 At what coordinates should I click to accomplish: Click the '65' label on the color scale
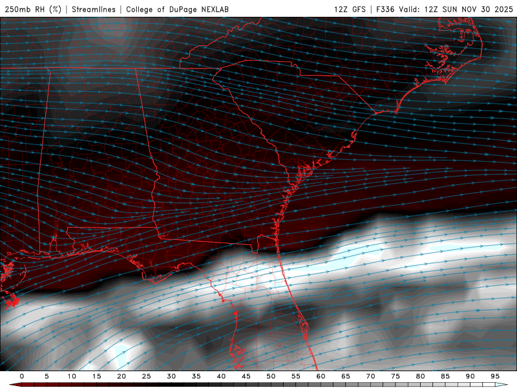point(346,376)
